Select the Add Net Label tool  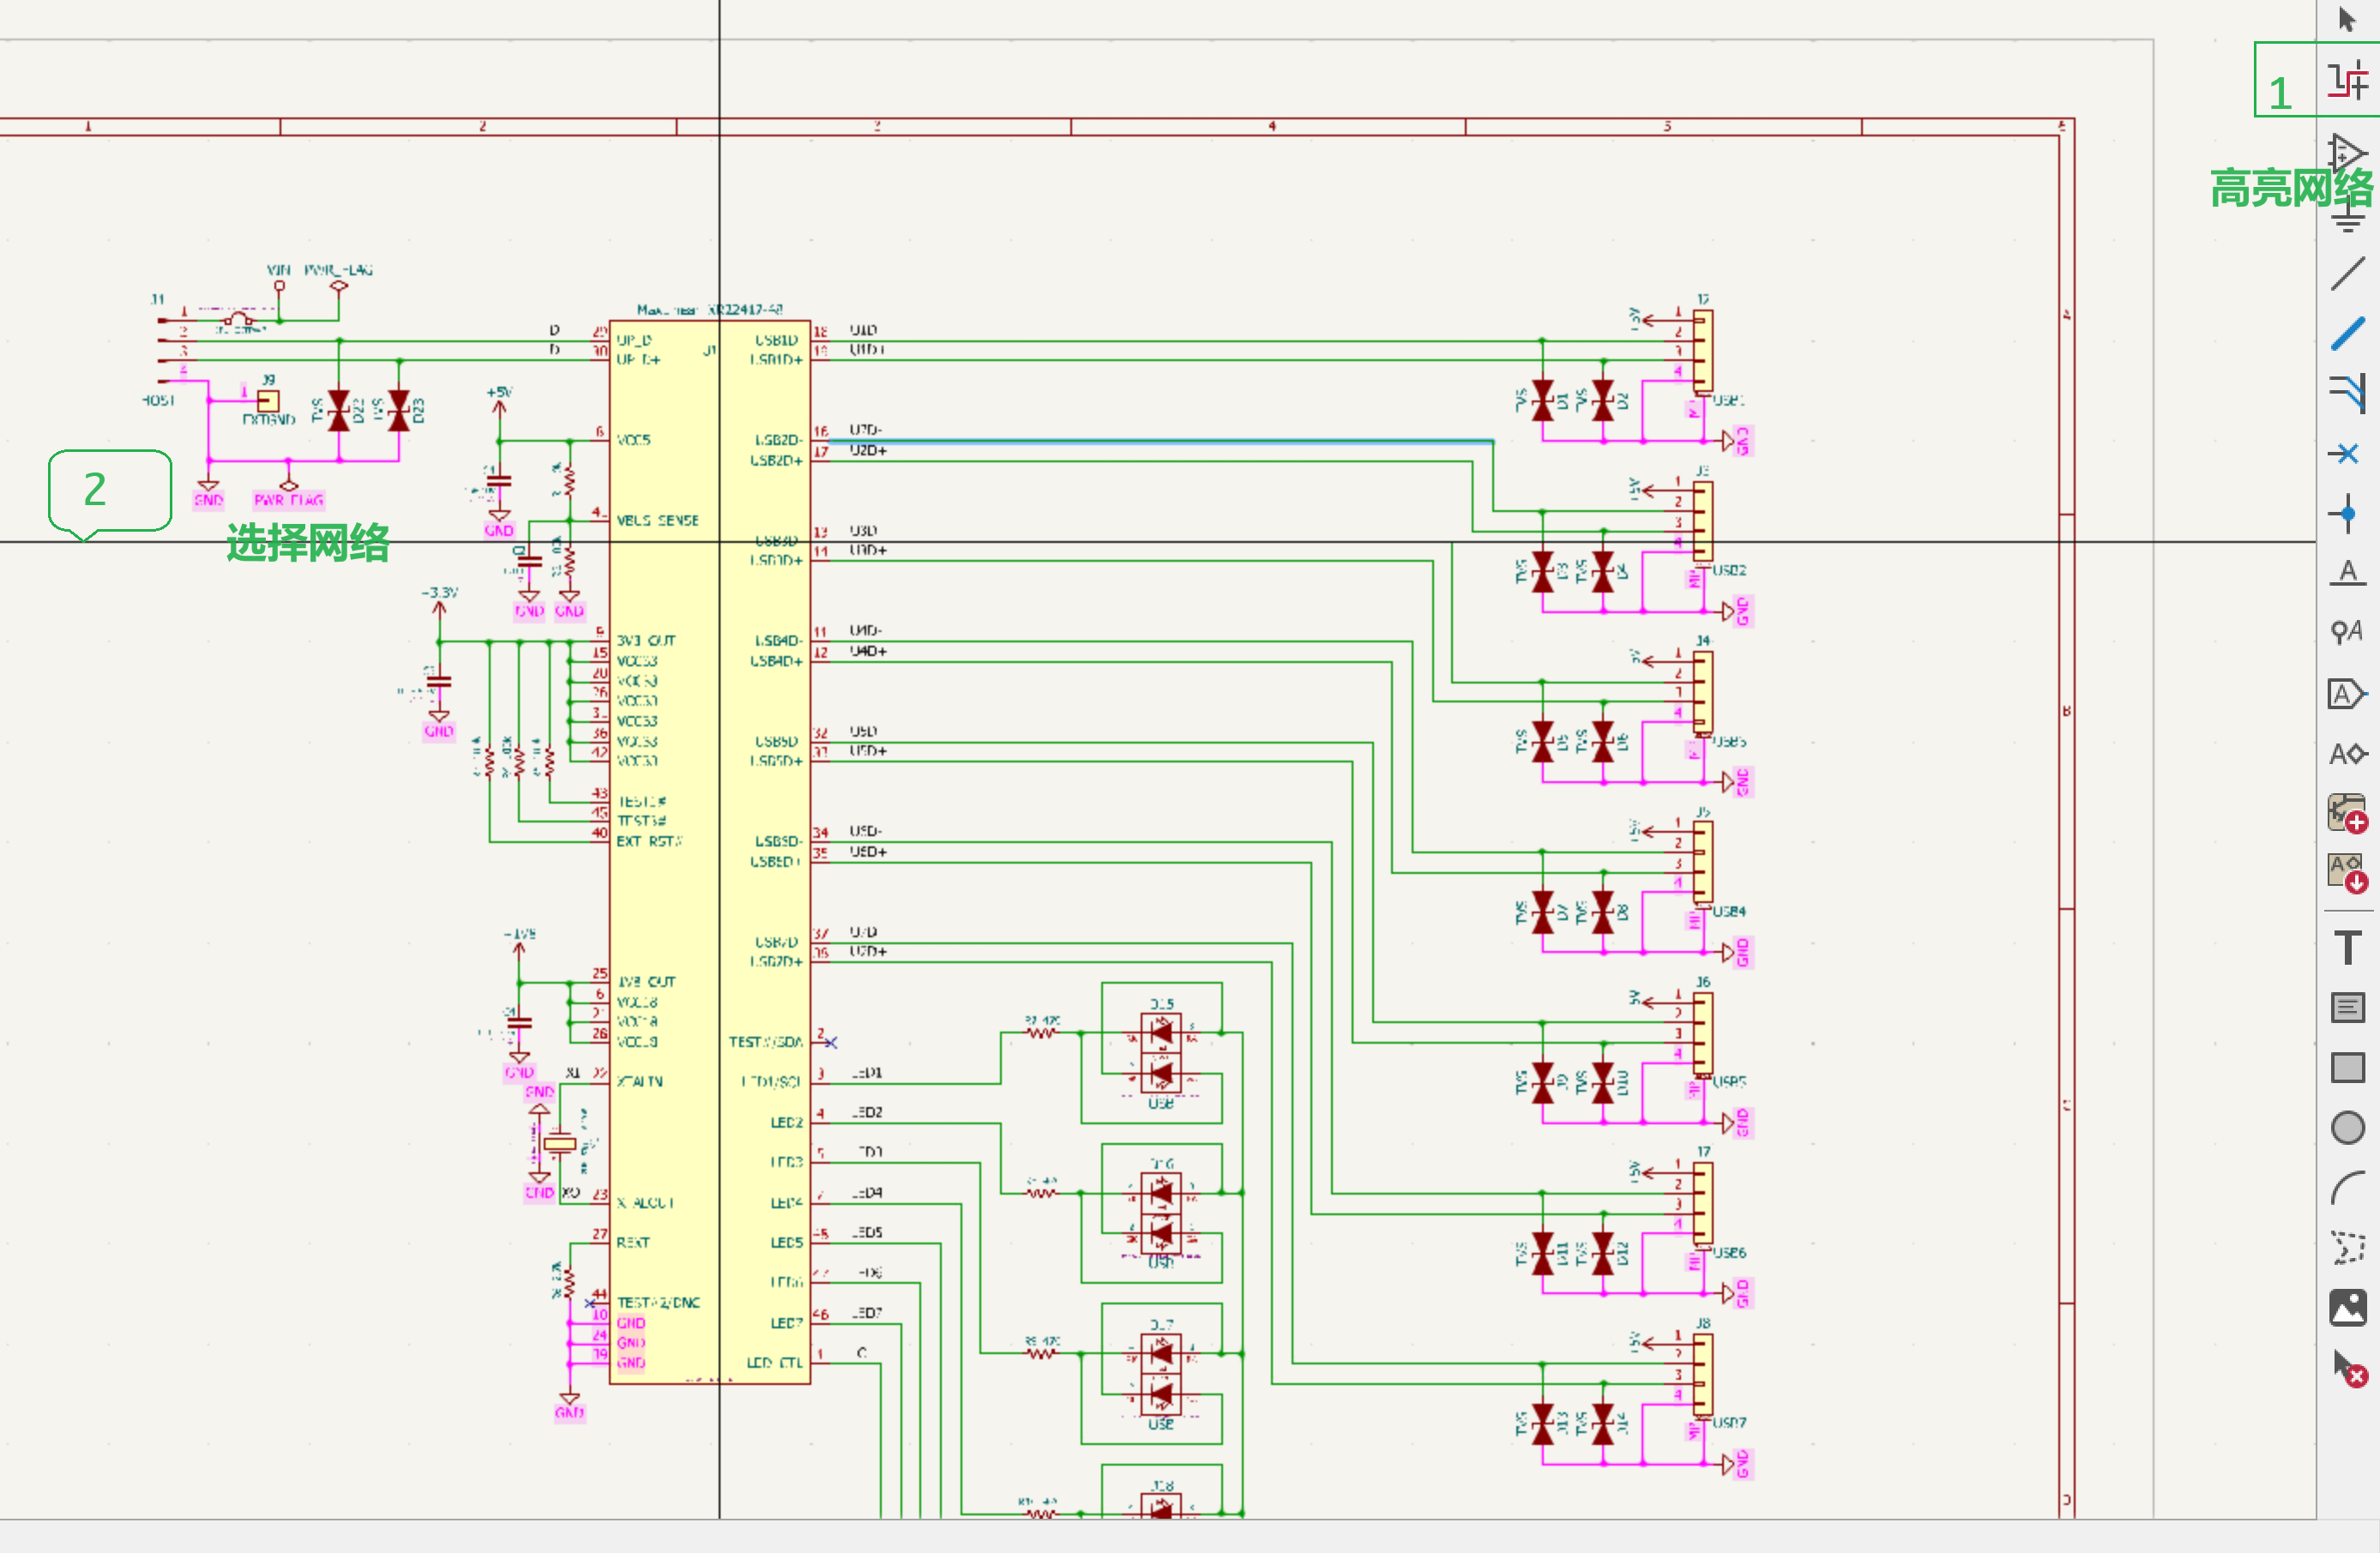2347,572
